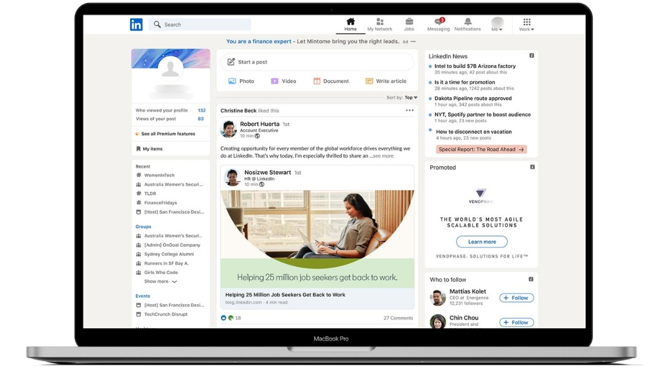Open Who viewed your profile stat
Image resolution: width=663 pixels, height=368 pixels.
171,110
